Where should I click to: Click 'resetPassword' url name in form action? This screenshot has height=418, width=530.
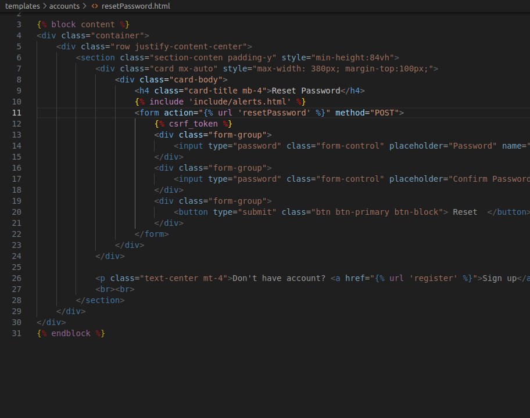pyautogui.click(x=274, y=113)
